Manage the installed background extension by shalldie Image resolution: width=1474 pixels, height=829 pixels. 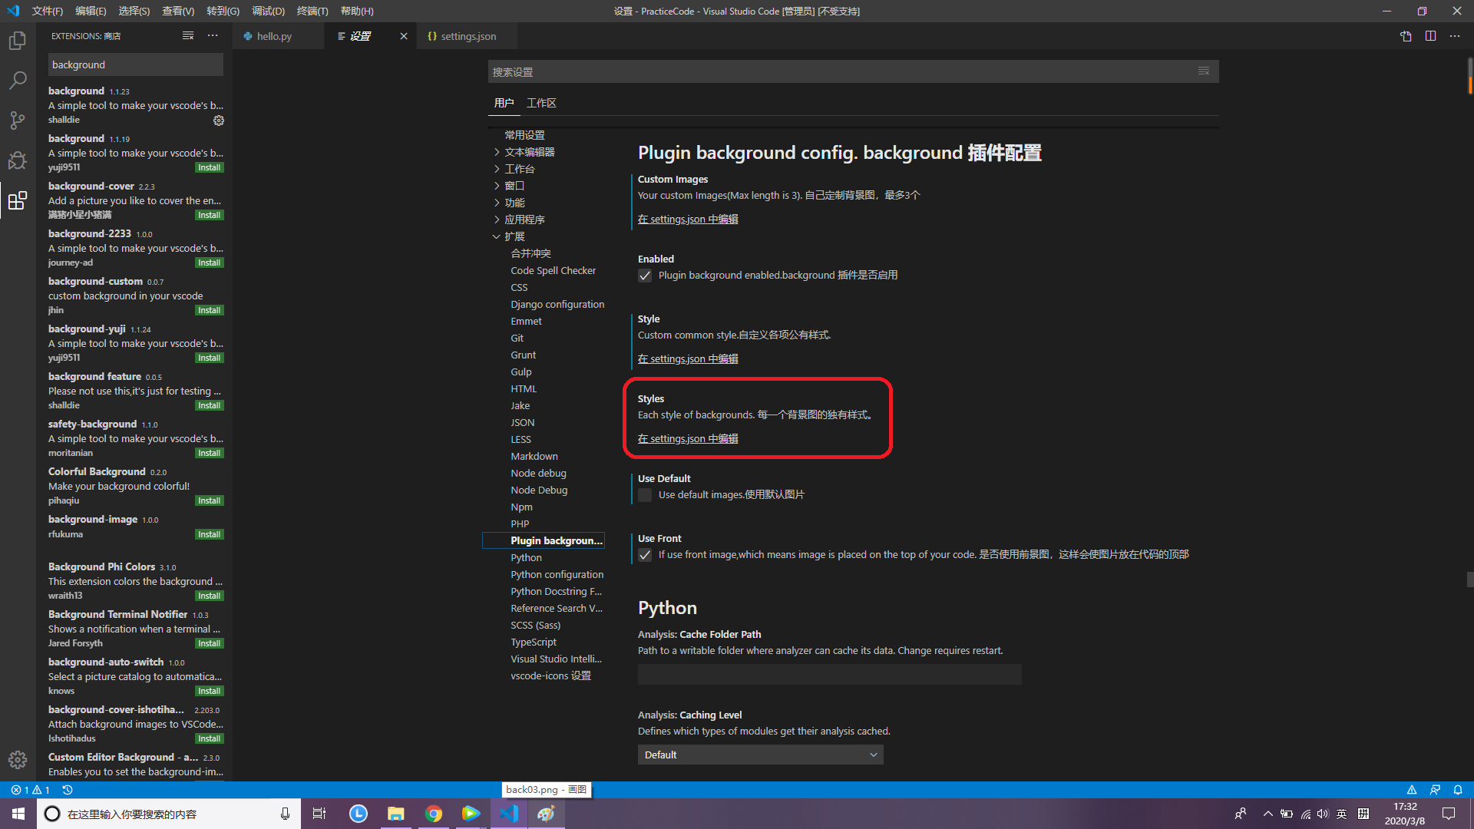tap(219, 121)
